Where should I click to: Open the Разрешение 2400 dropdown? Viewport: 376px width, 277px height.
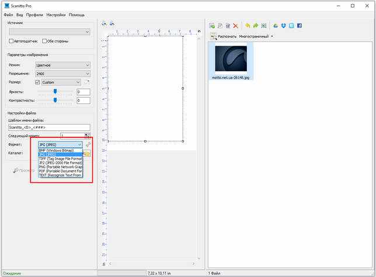click(63, 74)
